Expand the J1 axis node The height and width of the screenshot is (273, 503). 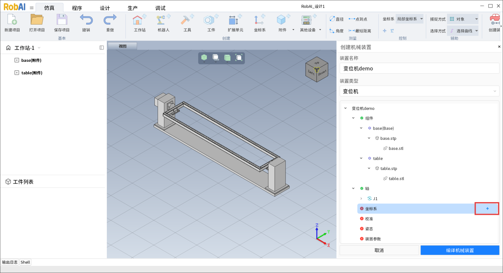(x=361, y=199)
